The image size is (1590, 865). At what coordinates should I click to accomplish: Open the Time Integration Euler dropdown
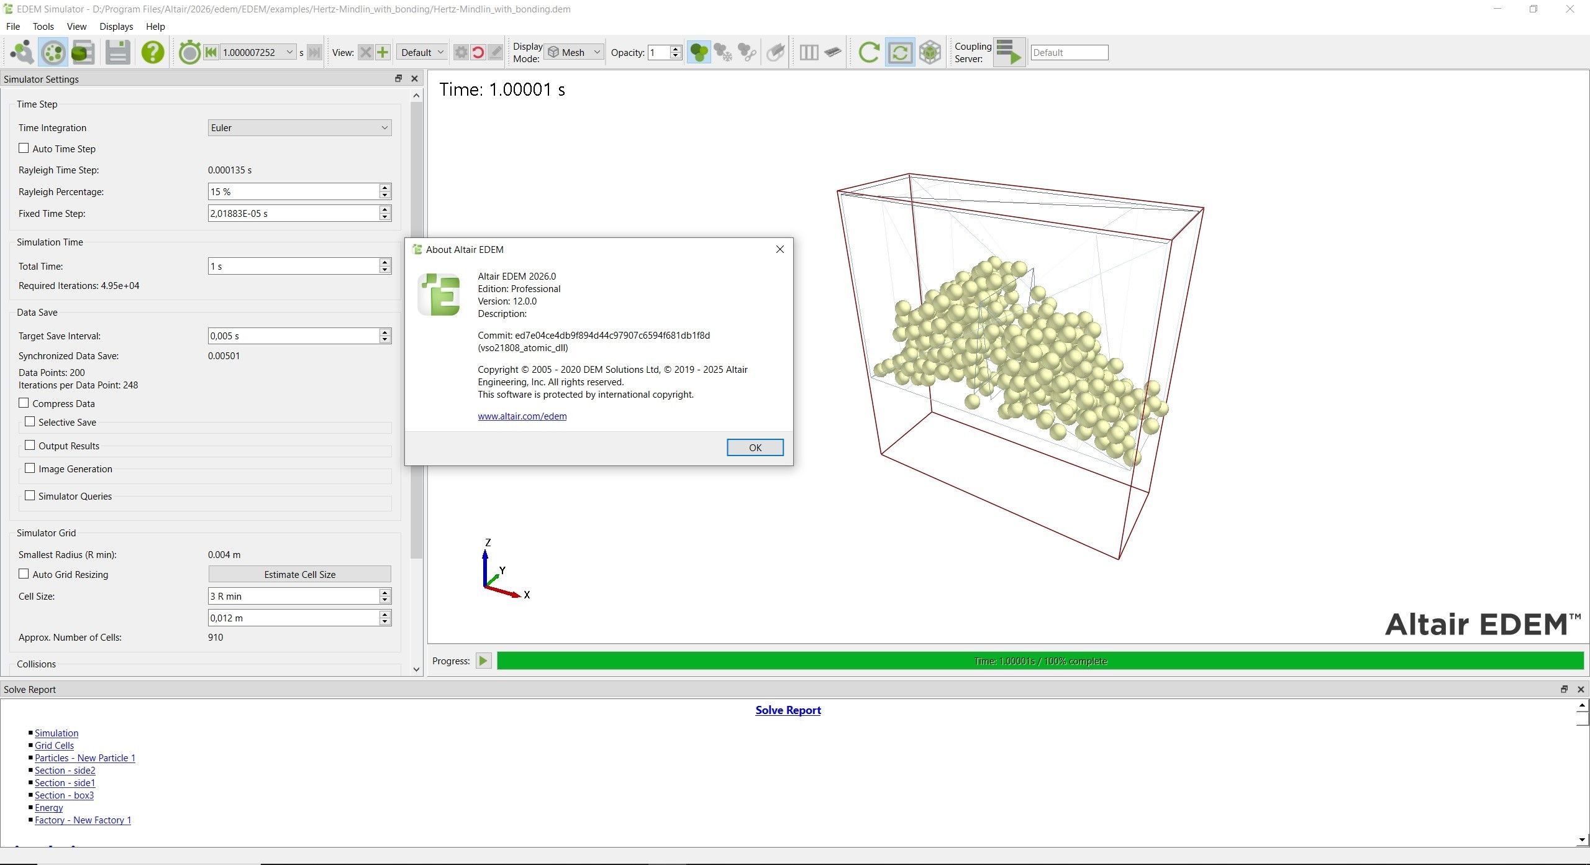[x=299, y=128]
